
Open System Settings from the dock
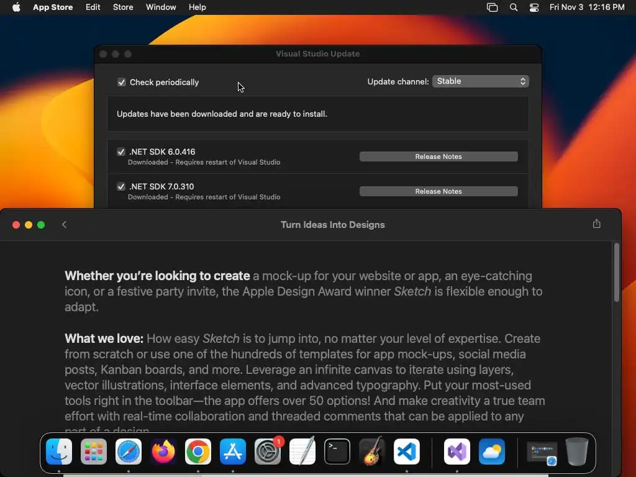268,452
